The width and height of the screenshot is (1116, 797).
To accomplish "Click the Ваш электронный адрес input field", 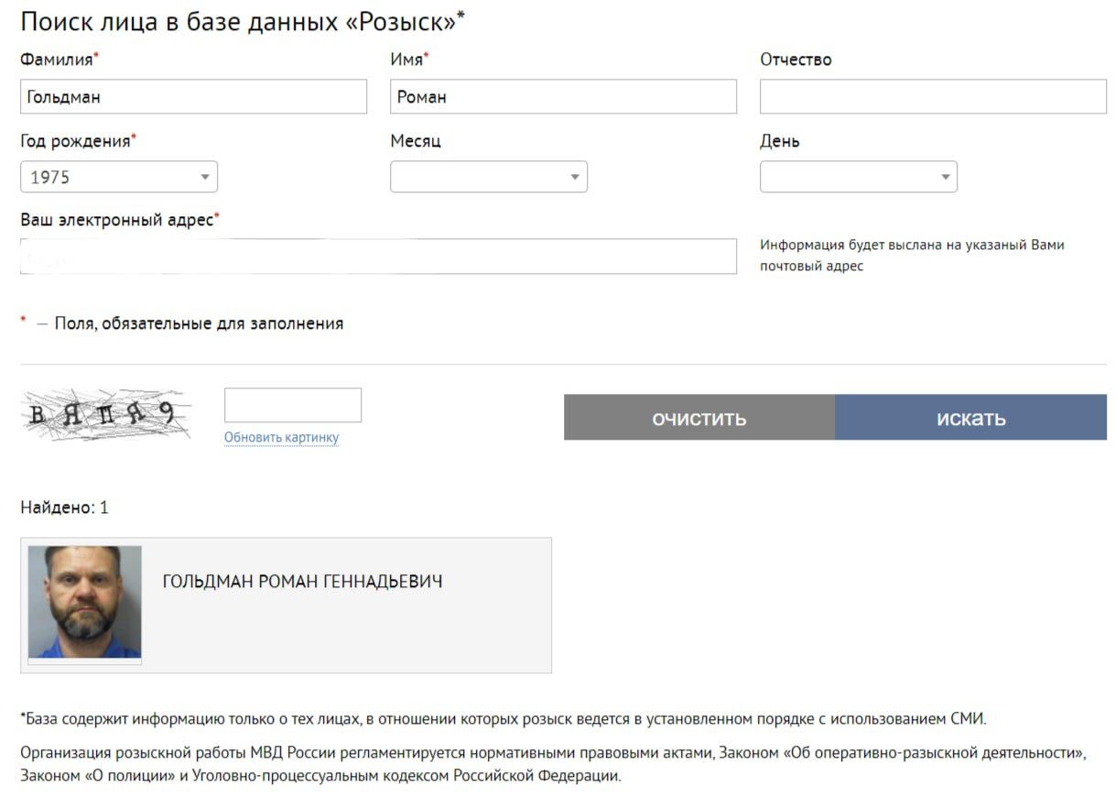I will coord(378,257).
